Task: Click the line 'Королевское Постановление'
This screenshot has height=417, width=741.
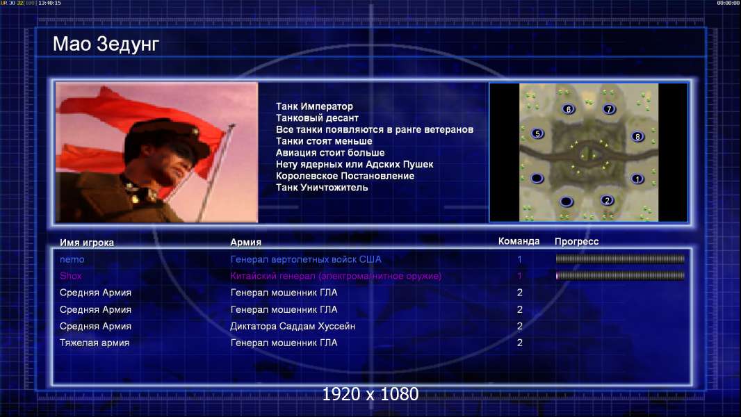Action: (345, 176)
